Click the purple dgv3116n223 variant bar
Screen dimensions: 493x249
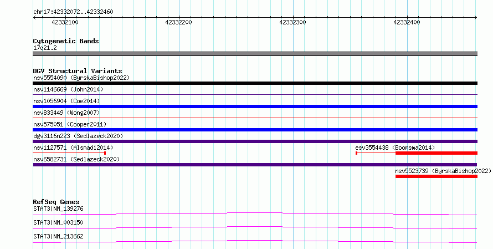(255, 141)
